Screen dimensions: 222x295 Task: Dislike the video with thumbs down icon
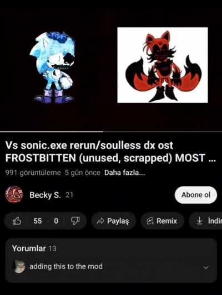coord(75,221)
